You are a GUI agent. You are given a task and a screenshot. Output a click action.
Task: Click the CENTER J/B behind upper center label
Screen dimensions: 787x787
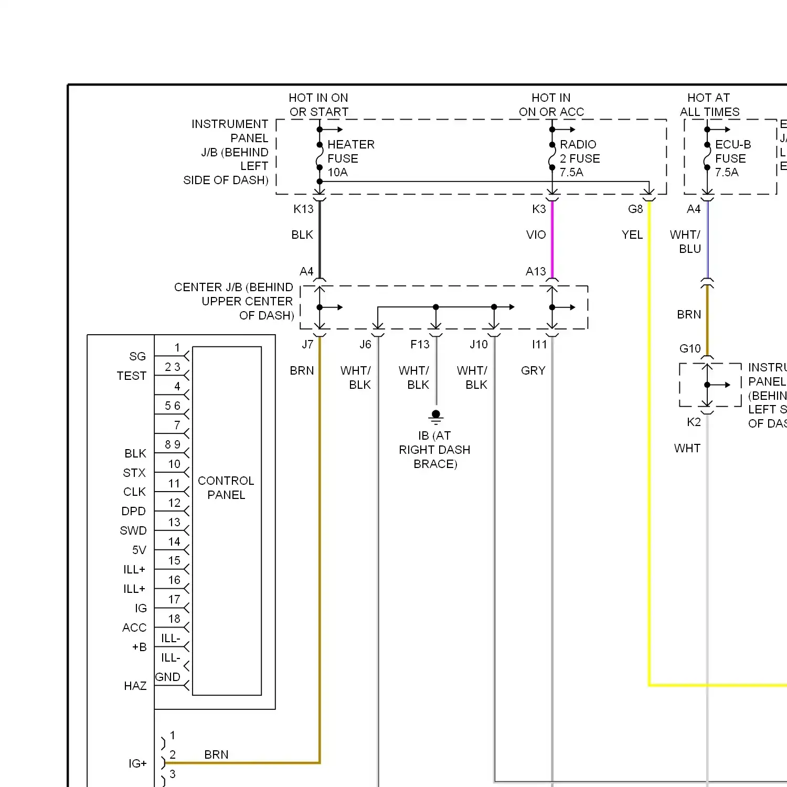[x=234, y=302]
